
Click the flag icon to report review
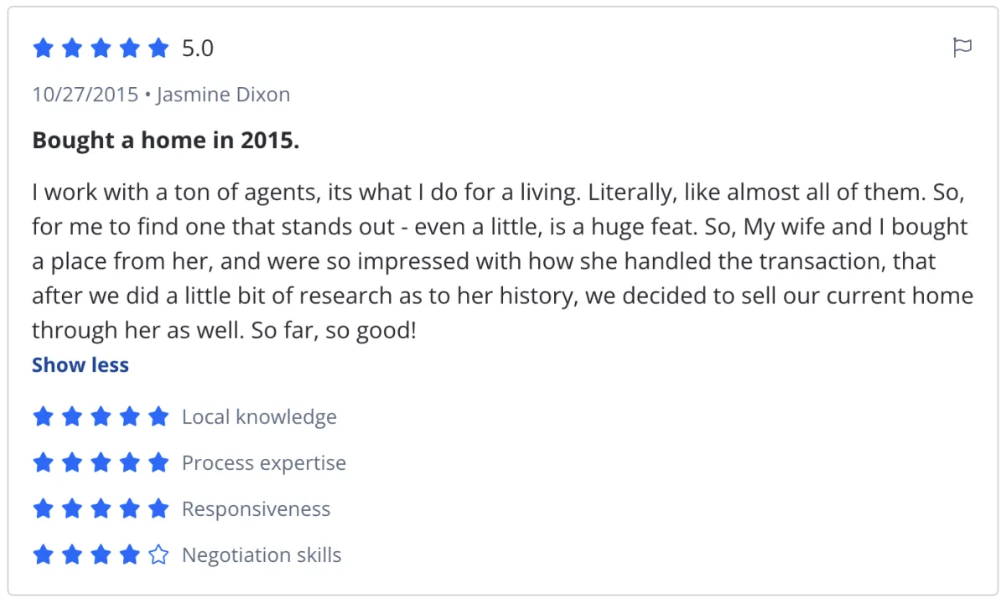(962, 48)
